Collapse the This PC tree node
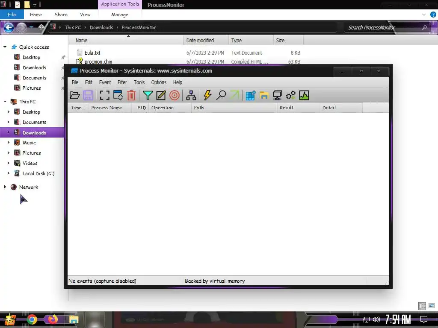438x328 pixels. pos(5,102)
